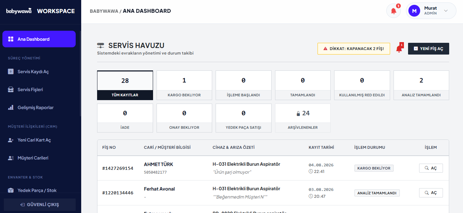This screenshot has width=463, height=213.
Task: Go to Yedek Parça / Stok
Action: pos(39,190)
